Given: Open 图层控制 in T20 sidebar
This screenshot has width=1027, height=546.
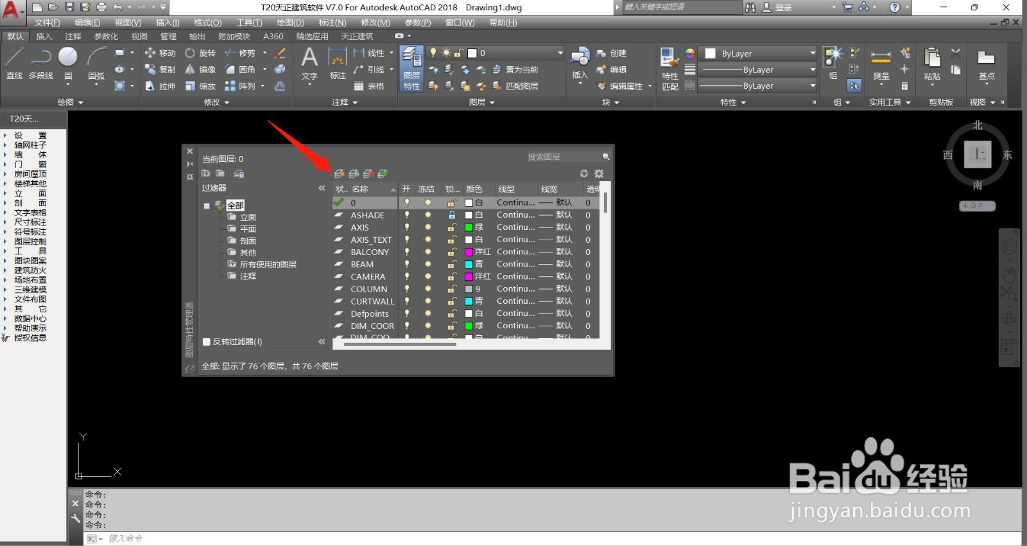Looking at the screenshot, I should [30, 242].
